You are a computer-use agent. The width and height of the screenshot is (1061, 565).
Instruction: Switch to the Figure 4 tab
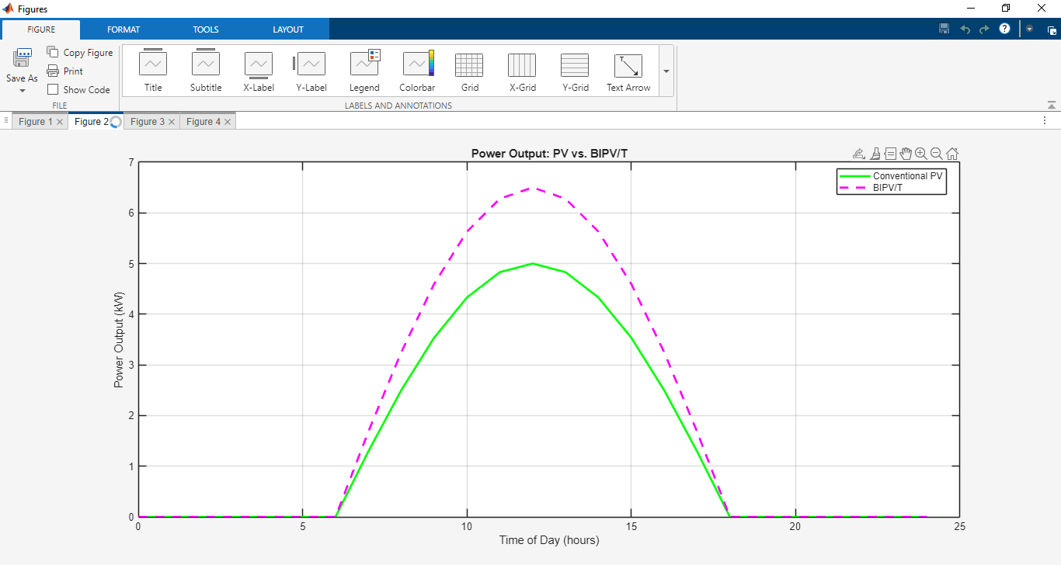tap(204, 122)
